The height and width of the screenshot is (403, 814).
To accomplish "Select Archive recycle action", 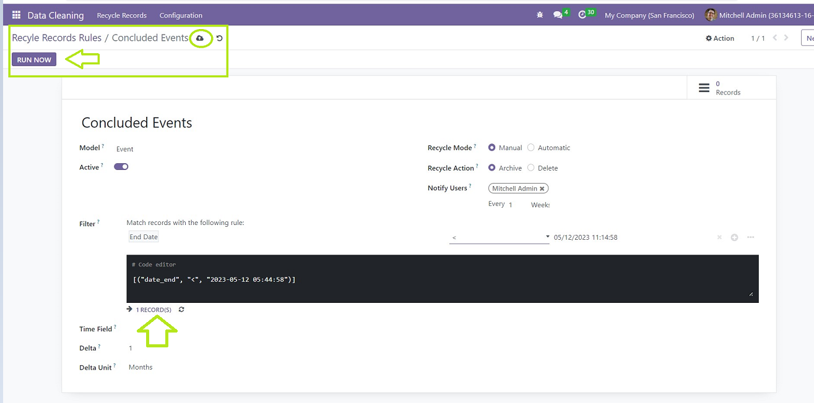I will coord(492,168).
